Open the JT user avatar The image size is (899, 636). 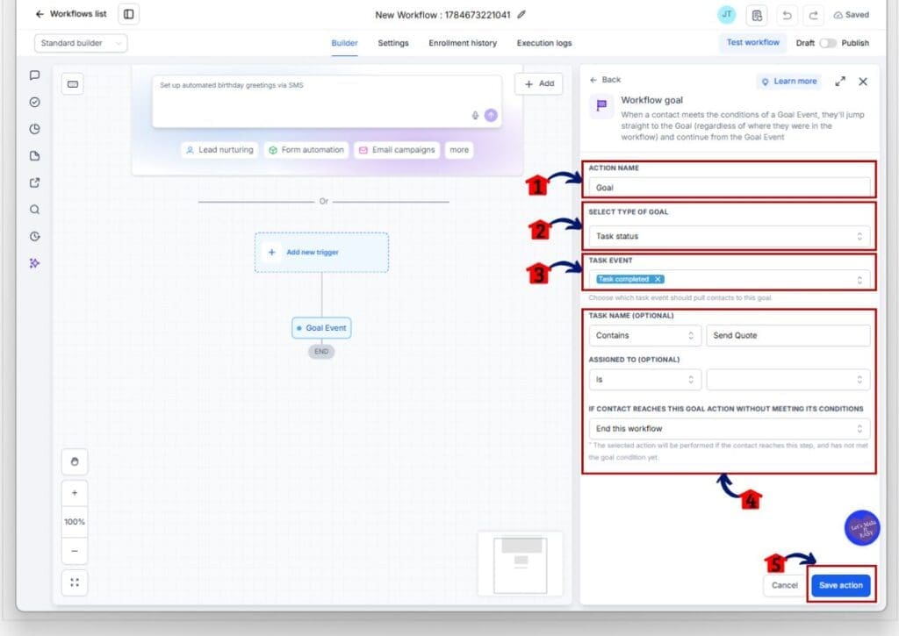point(726,15)
